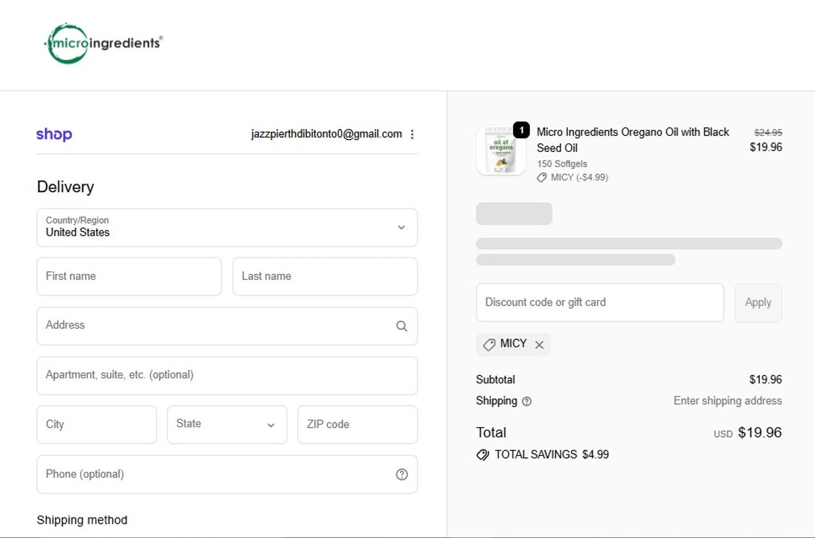Click the tag icon beside MICY (-$4.99)
The width and height of the screenshot is (815, 538).
[x=542, y=178]
